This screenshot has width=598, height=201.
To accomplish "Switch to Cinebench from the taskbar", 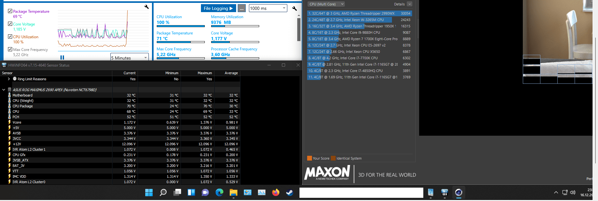I will click(458, 192).
